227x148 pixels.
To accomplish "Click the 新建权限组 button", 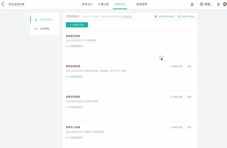I will [x=77, y=25].
